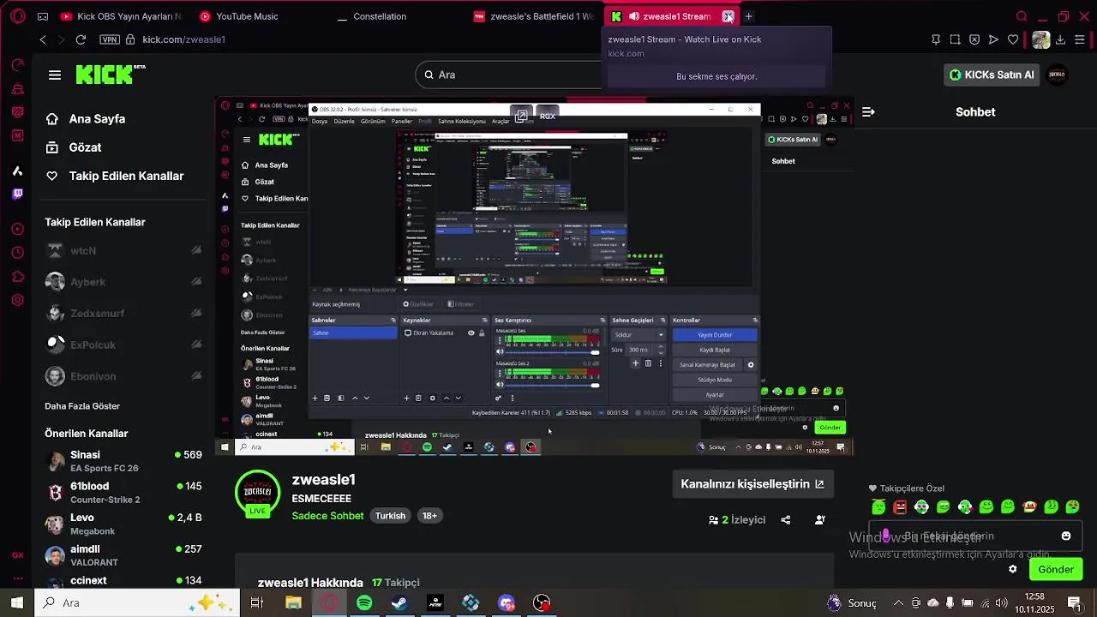Image resolution: width=1097 pixels, height=617 pixels.
Task: Go back to the previous page
Action: click(43, 39)
